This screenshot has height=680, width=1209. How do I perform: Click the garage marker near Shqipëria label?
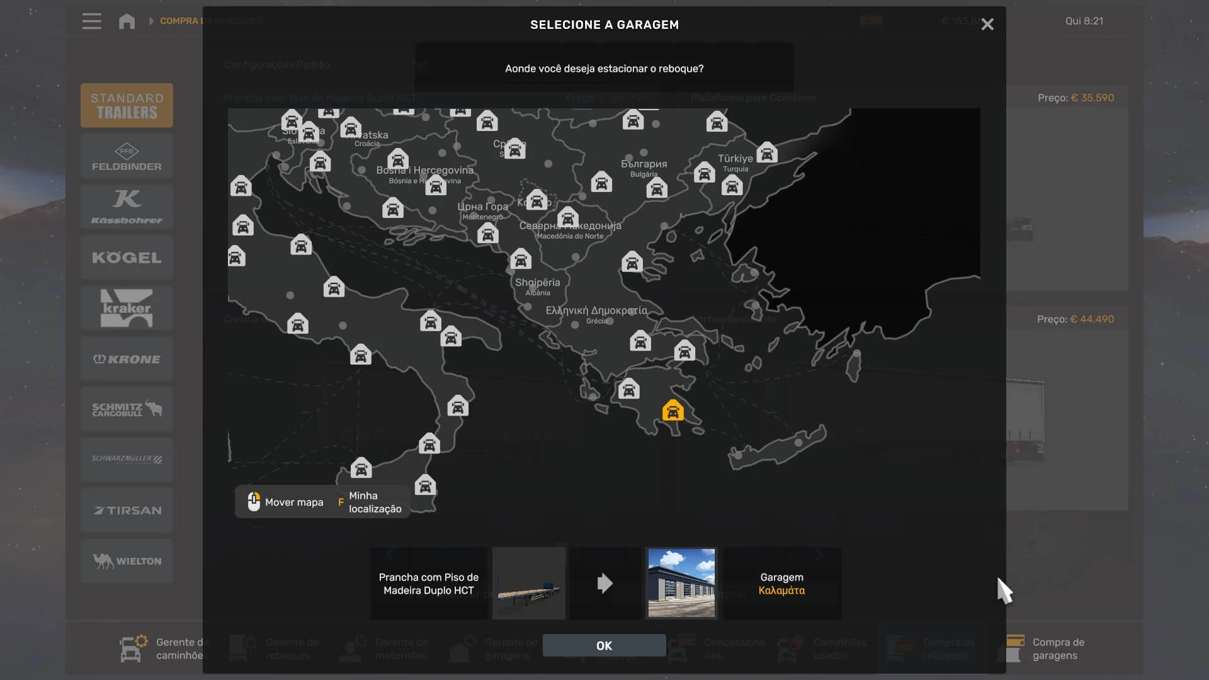[520, 259]
